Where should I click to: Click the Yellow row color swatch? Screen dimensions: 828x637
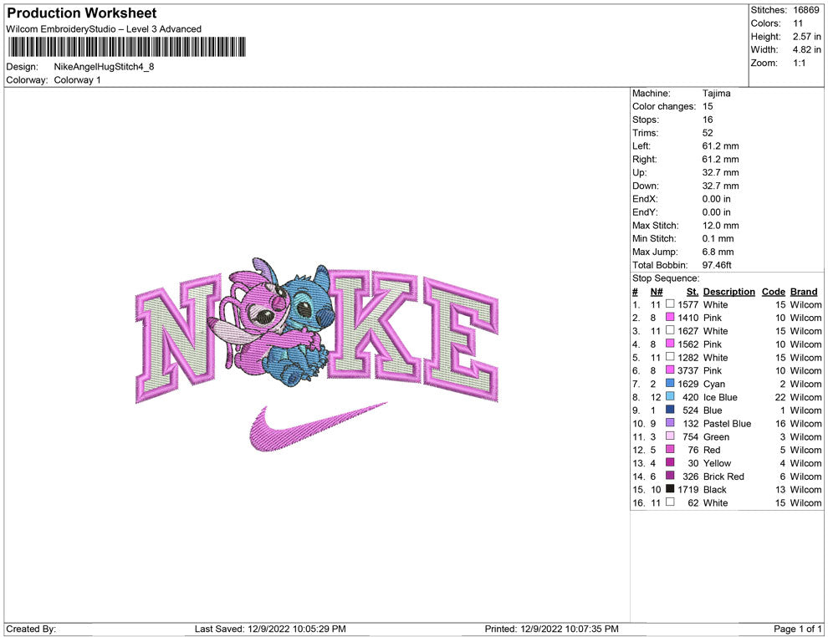[x=670, y=462]
